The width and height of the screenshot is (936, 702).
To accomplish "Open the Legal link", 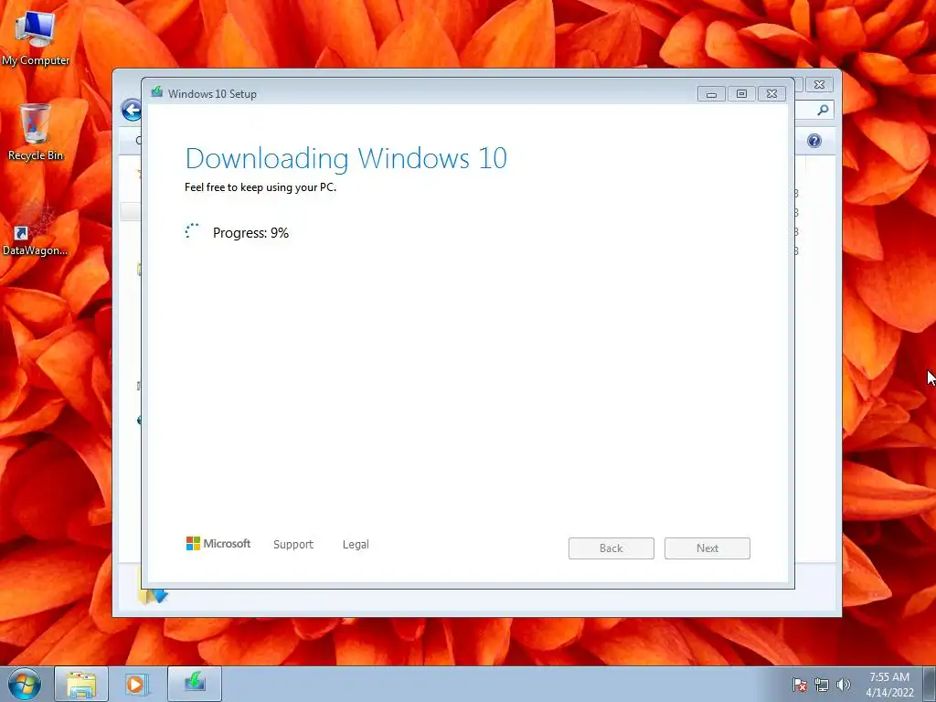I will pos(356,544).
